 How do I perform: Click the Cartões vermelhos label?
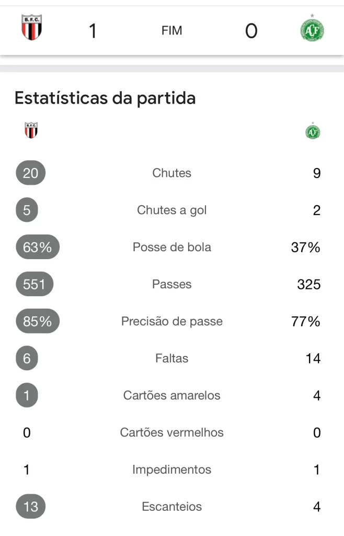coord(171,432)
